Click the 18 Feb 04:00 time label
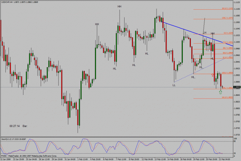The image size is (241, 161). click(186, 159)
